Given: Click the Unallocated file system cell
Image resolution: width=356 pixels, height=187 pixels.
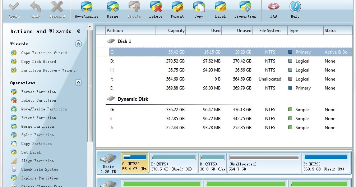Looking at the screenshot, I should pyautogui.click(x=270, y=79).
